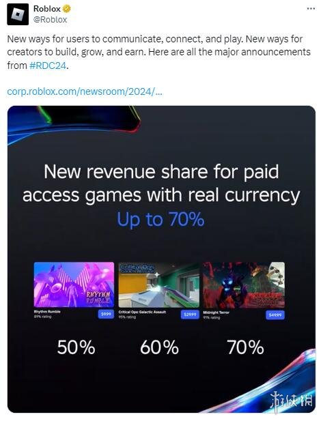Click the 50% revenue share label
This screenshot has width=323, height=421.
coord(76,347)
